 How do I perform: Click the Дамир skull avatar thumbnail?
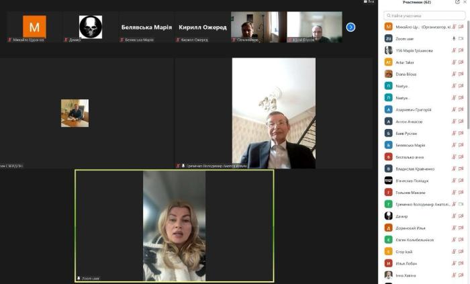coord(91,27)
